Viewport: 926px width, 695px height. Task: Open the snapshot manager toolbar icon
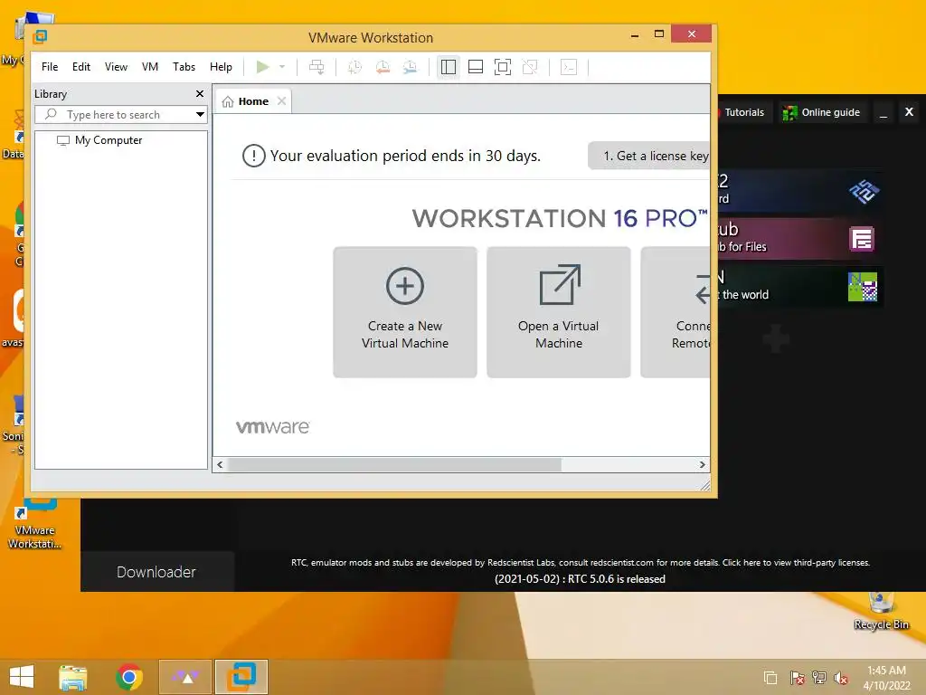pos(410,67)
